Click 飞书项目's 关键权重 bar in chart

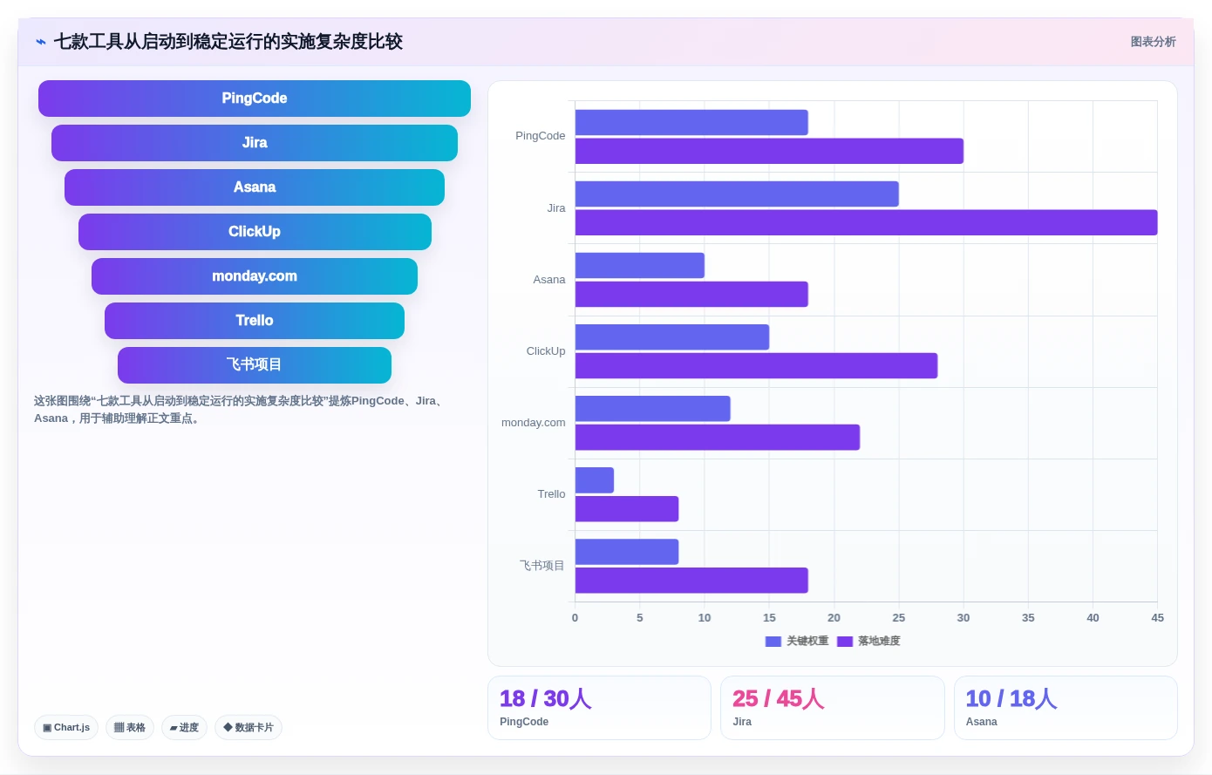[x=627, y=552]
